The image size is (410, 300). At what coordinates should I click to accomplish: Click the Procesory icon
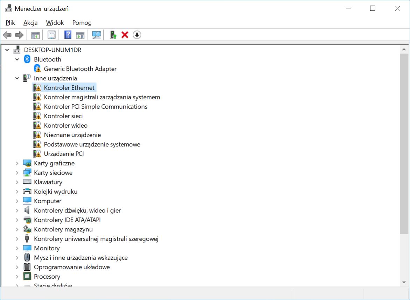click(27, 276)
